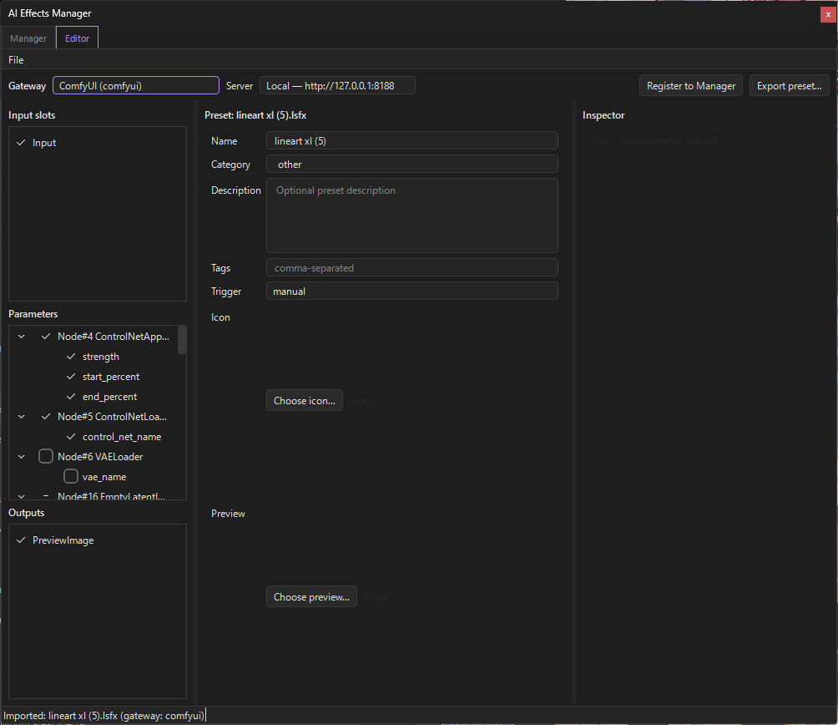Close the AI Effects Manager window
This screenshot has width=838, height=725.
pos(828,14)
